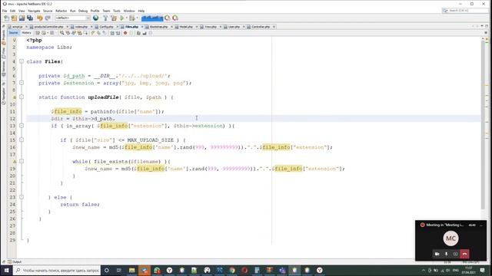The width and height of the screenshot is (492, 276).
Task: Open File Explorer from the taskbar
Action: pos(131,271)
